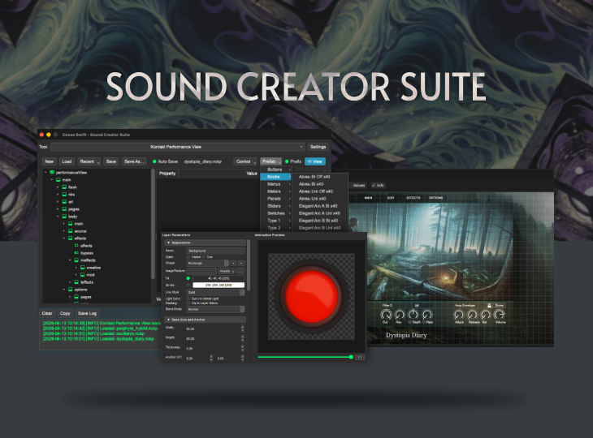Screen dimensions: 593x438
Task: Choose Elegant Arc A Bi x40 prefab
Action: (x=318, y=206)
